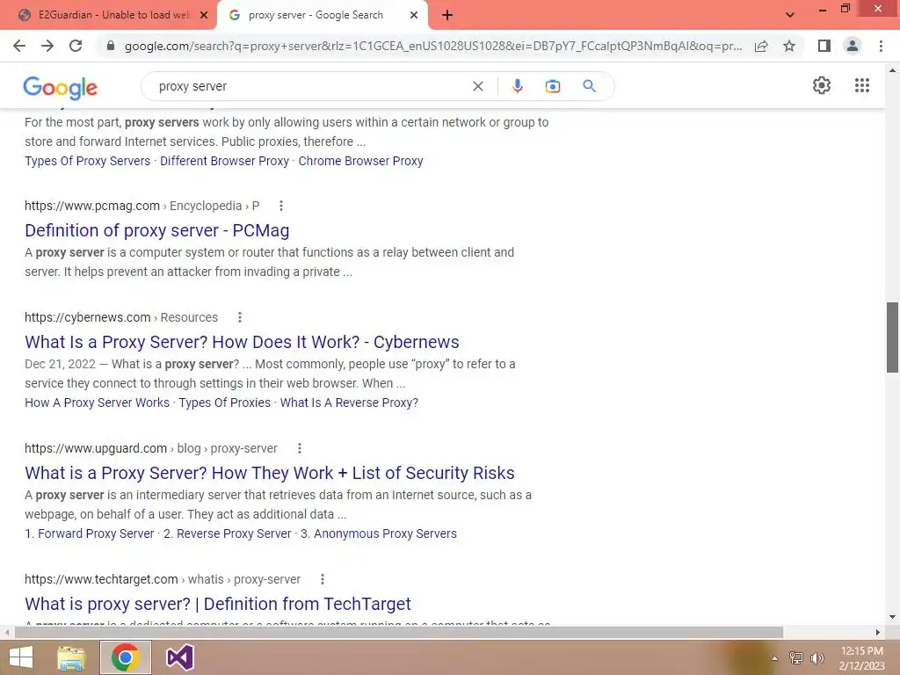
Task: Select the proxy server Google Search tab
Action: pos(315,15)
